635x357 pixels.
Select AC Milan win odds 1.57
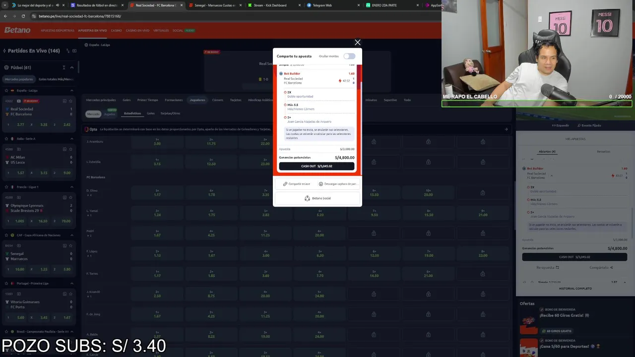[16, 173]
